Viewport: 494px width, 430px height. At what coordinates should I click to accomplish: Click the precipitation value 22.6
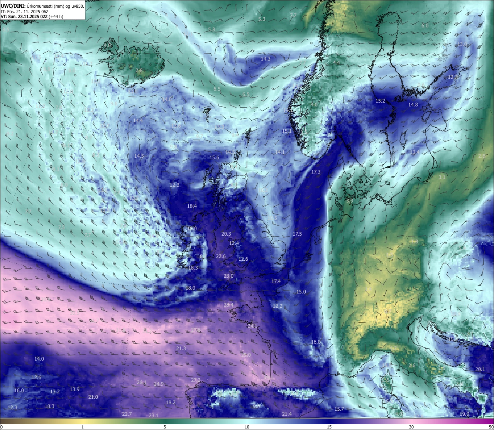pyautogui.click(x=221, y=256)
